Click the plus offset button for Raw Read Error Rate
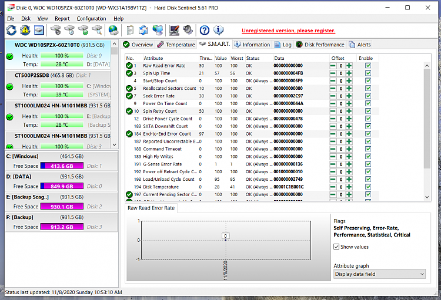441x300 pixels. (x=349, y=66)
